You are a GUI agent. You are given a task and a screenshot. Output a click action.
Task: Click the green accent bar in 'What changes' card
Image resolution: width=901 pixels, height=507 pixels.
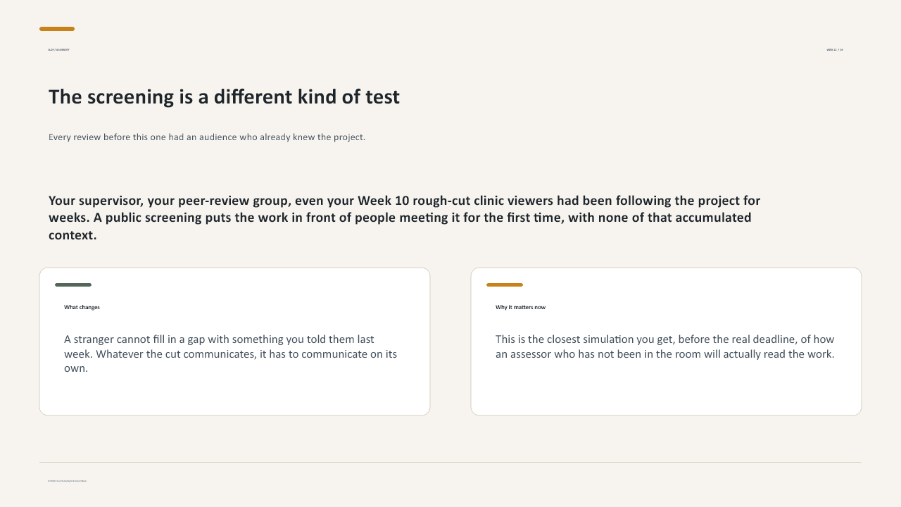pos(73,285)
